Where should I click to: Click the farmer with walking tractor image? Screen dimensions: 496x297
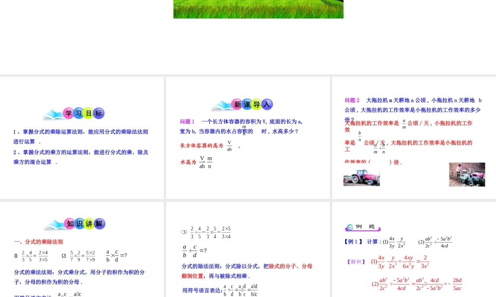click(x=467, y=174)
